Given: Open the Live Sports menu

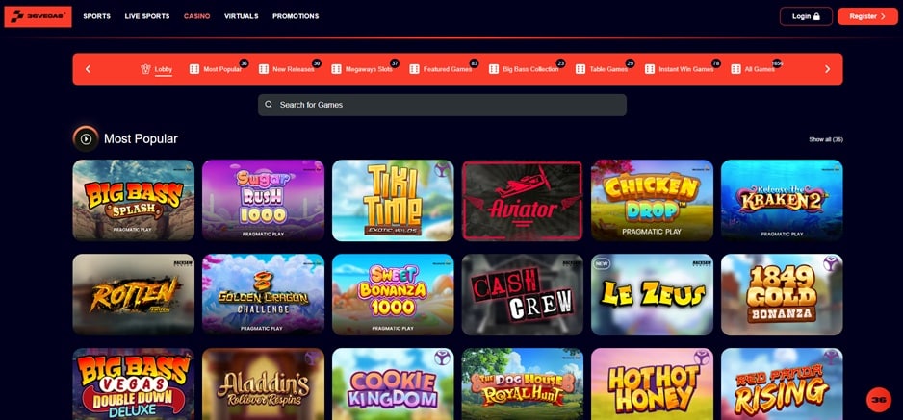Looking at the screenshot, I should pos(147,16).
